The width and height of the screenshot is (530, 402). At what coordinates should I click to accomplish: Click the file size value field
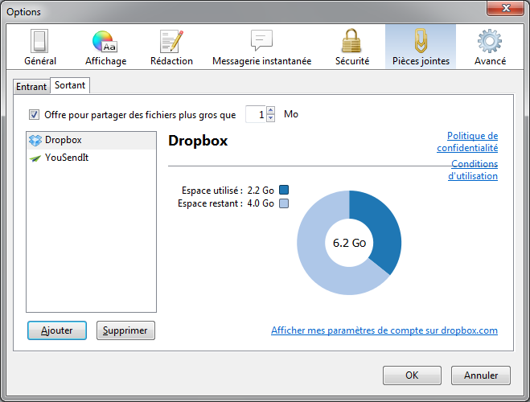tap(256, 114)
